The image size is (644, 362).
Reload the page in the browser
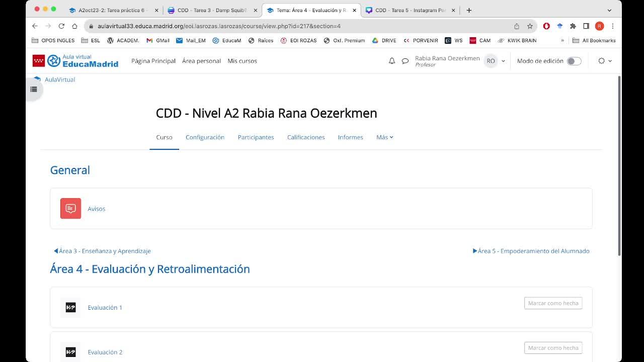pyautogui.click(x=61, y=26)
